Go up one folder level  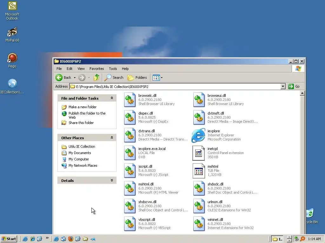[x=96, y=78]
